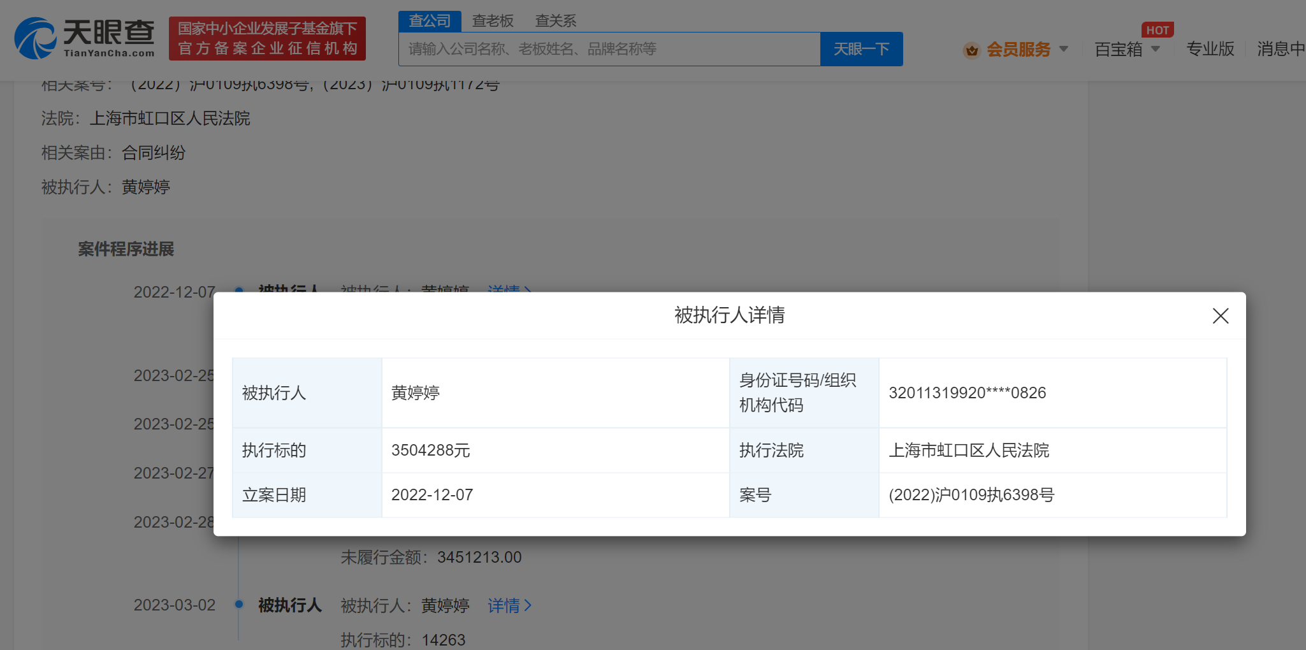Click the TianYanCha logo
The height and width of the screenshot is (650, 1306).
tap(84, 38)
